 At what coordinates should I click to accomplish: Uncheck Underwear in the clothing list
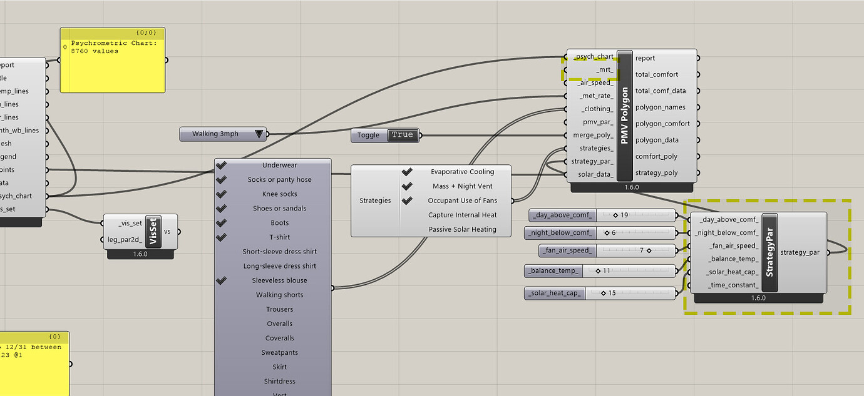[x=222, y=165]
